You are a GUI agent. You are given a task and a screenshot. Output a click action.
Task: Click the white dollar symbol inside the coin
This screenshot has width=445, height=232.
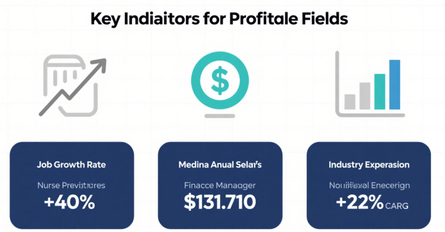click(220, 81)
